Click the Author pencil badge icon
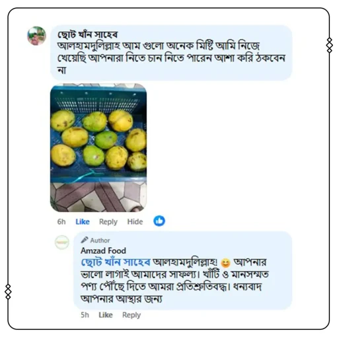Image resolution: width=337 pixels, height=337 pixels. (x=85, y=240)
